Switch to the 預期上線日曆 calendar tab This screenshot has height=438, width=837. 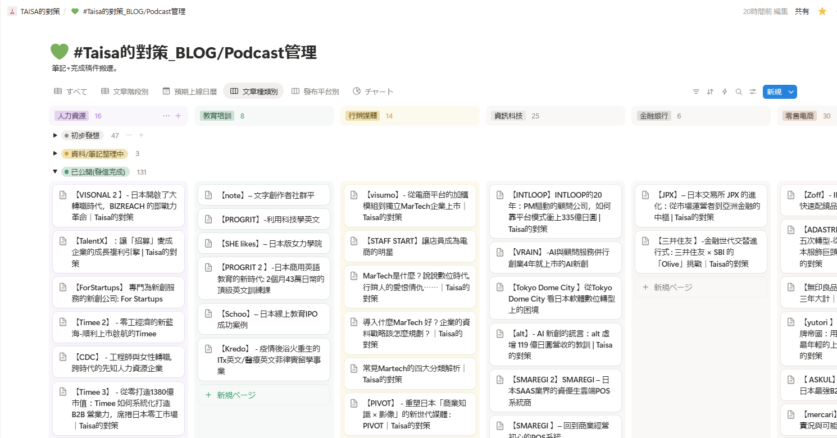click(189, 92)
